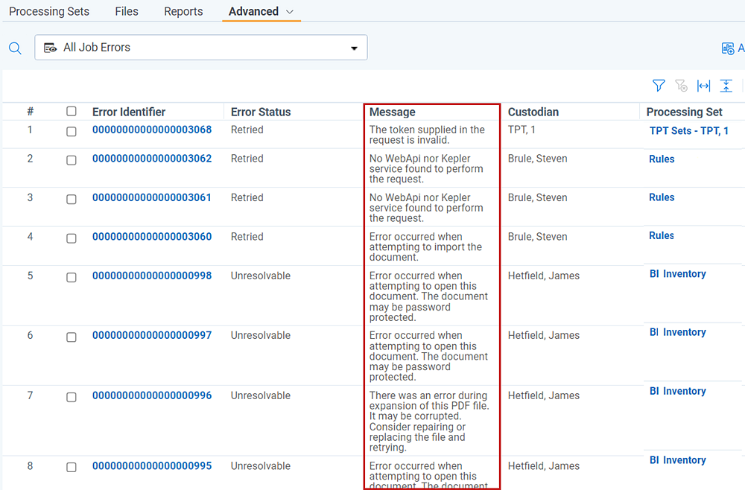
Task: Open error identifier ending in 998
Action: pyautogui.click(x=152, y=276)
